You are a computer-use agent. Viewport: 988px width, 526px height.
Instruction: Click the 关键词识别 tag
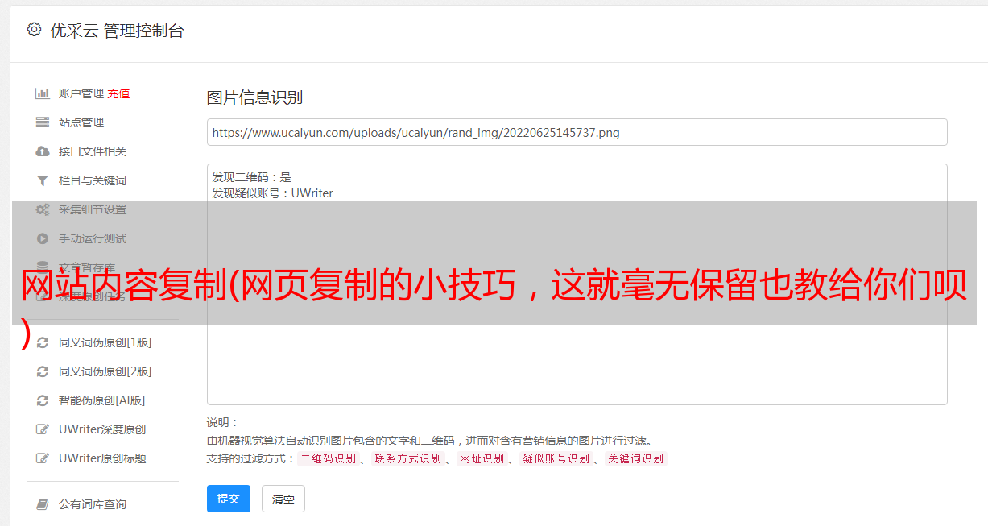[636, 458]
